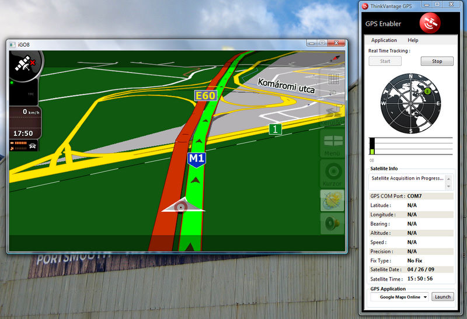Viewport: 467px width, 319px height.
Task: Click the Satellite Time 15 : 50 : 56
Action: pos(420,279)
